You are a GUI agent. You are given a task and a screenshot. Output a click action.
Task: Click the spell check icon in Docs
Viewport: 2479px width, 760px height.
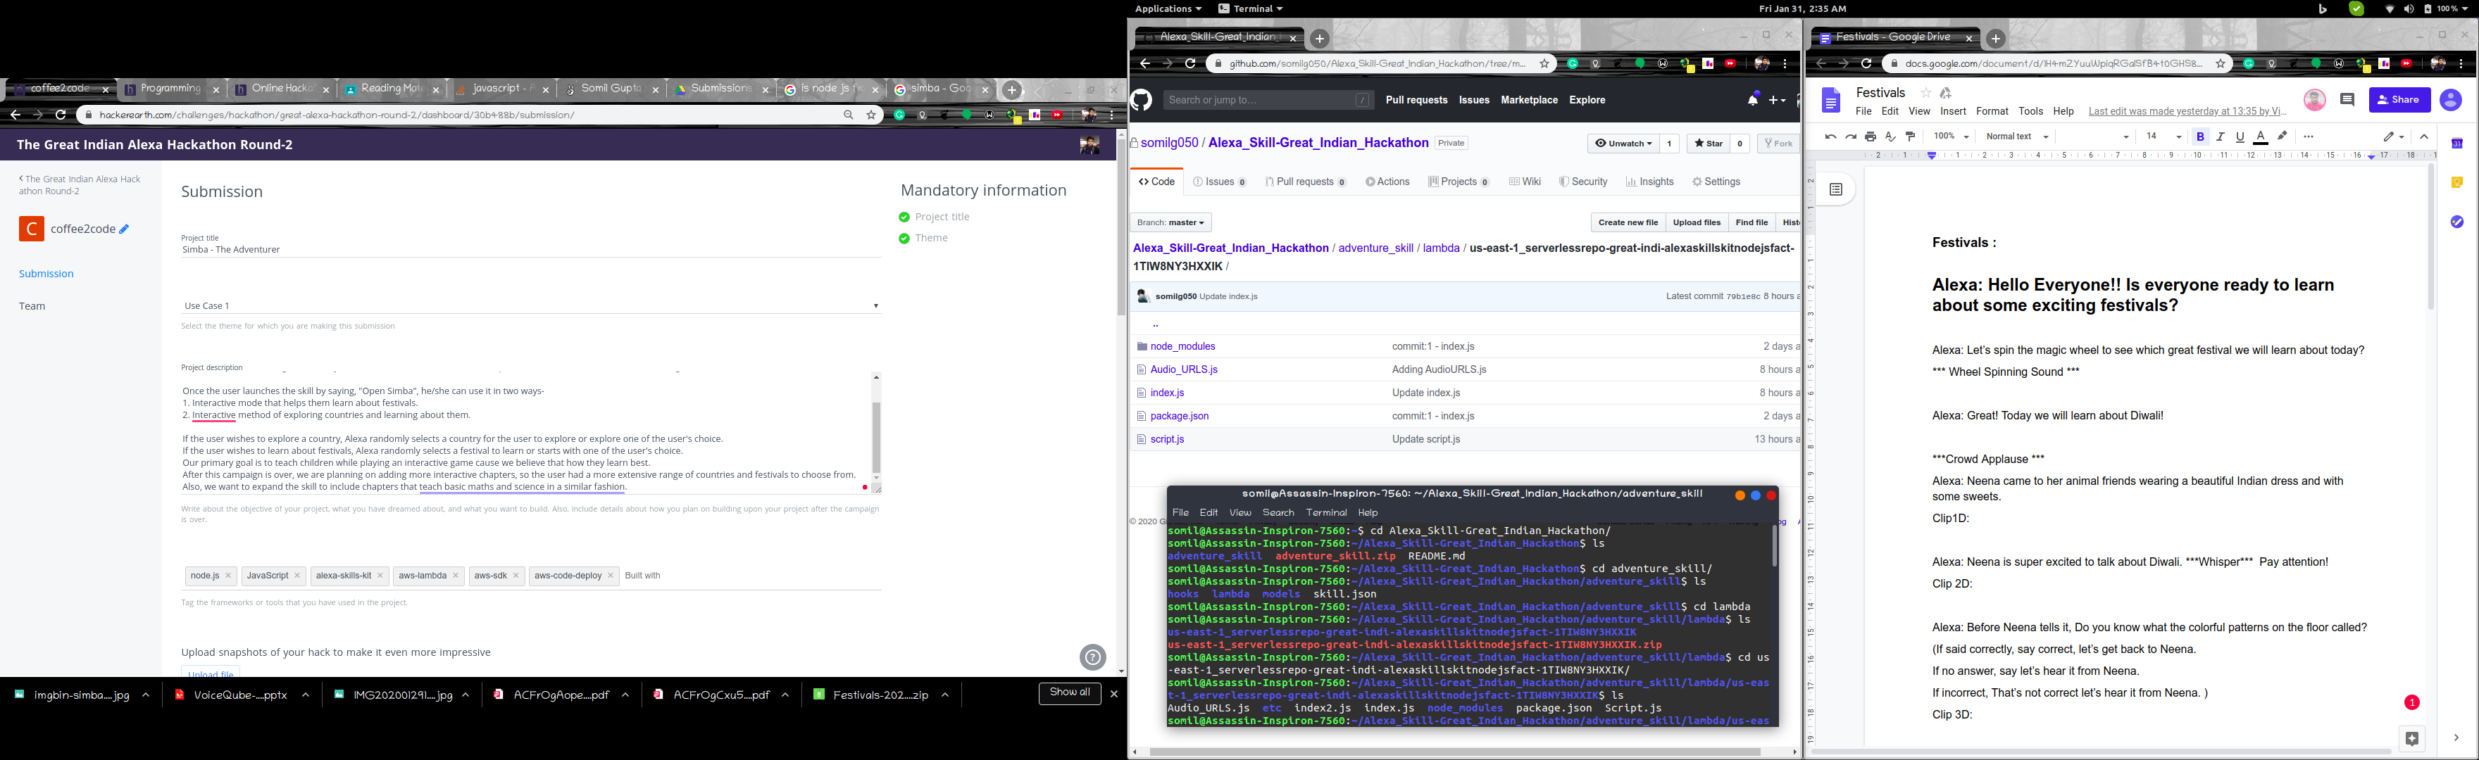(x=1890, y=137)
